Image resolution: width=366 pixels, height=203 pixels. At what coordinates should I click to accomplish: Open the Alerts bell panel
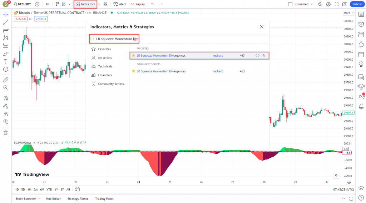(361, 106)
